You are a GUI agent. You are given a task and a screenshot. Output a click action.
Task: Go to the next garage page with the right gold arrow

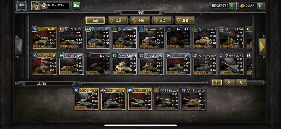point(262,47)
